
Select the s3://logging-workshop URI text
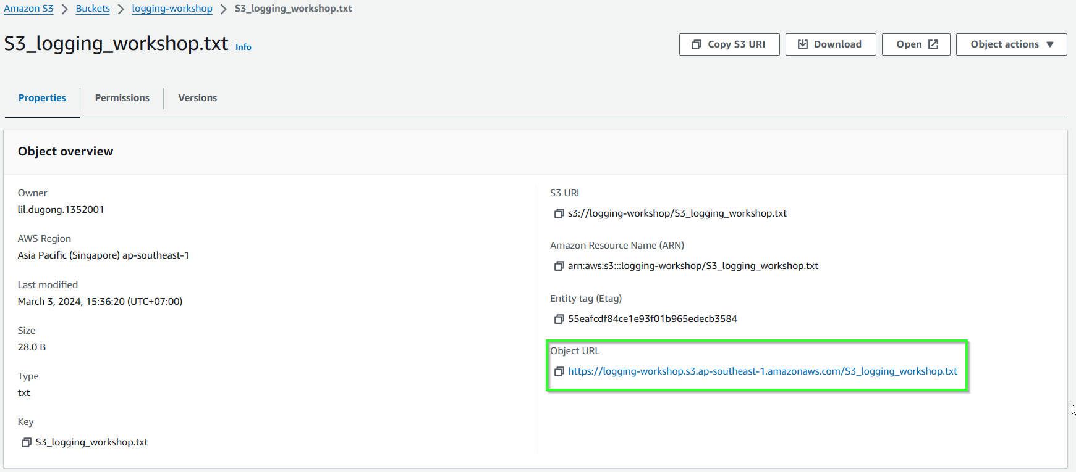click(677, 213)
